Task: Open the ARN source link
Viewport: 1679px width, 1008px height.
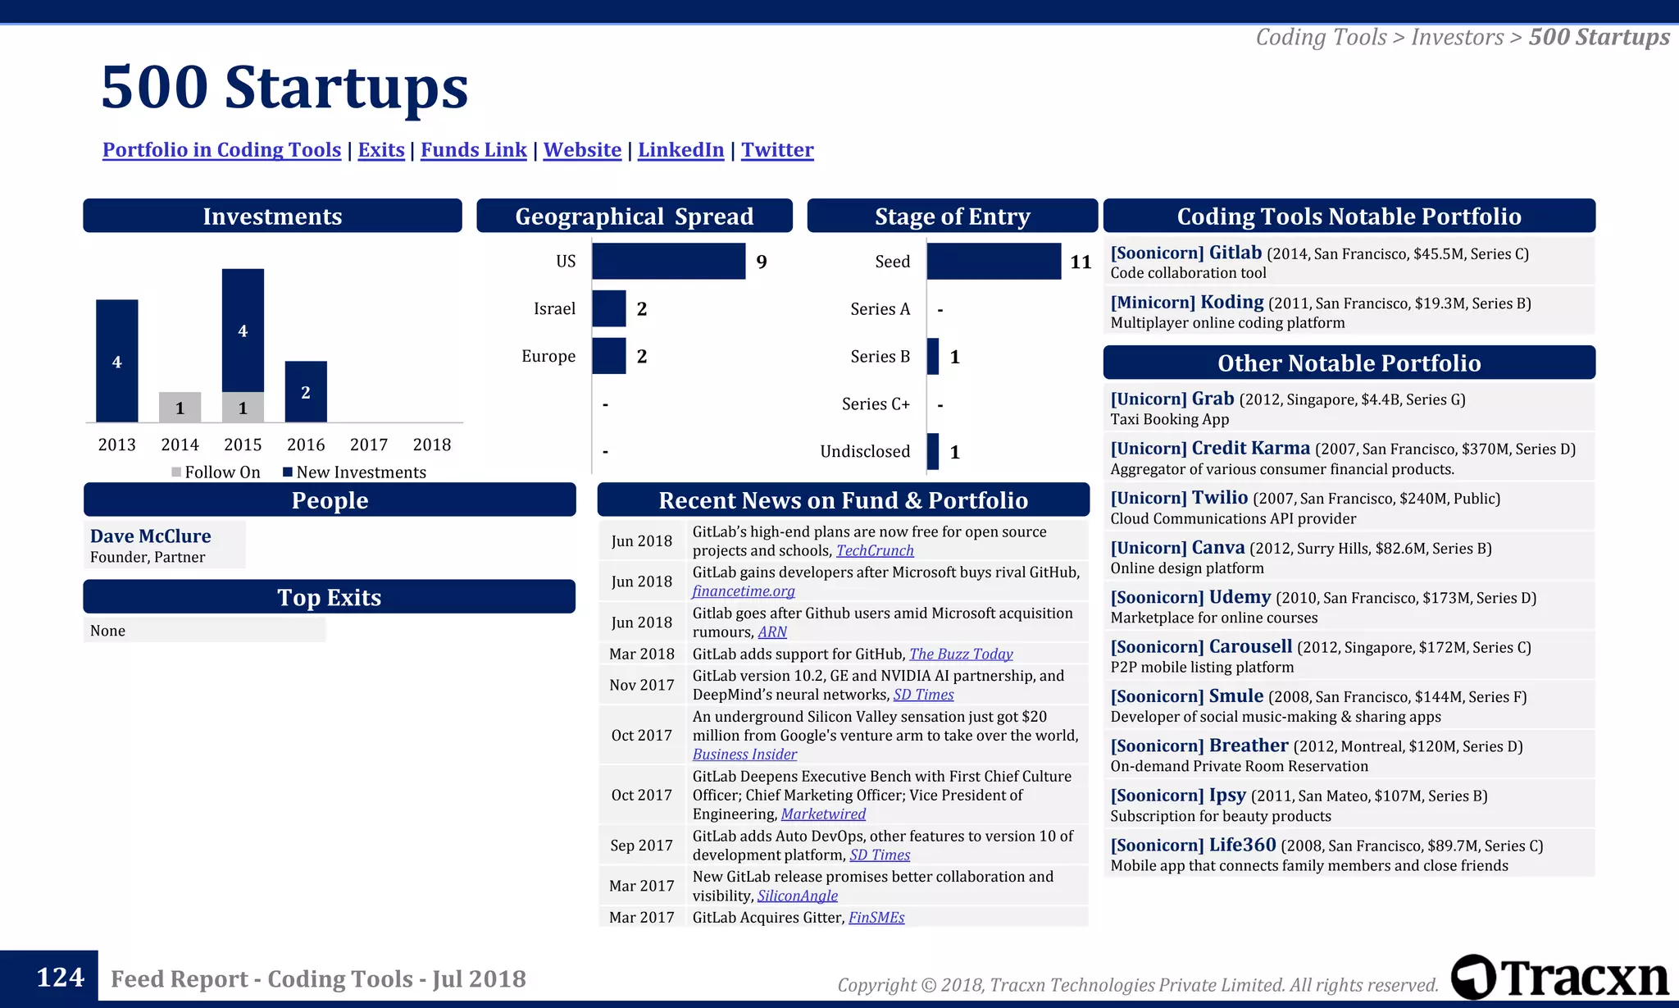Action: [x=772, y=632]
